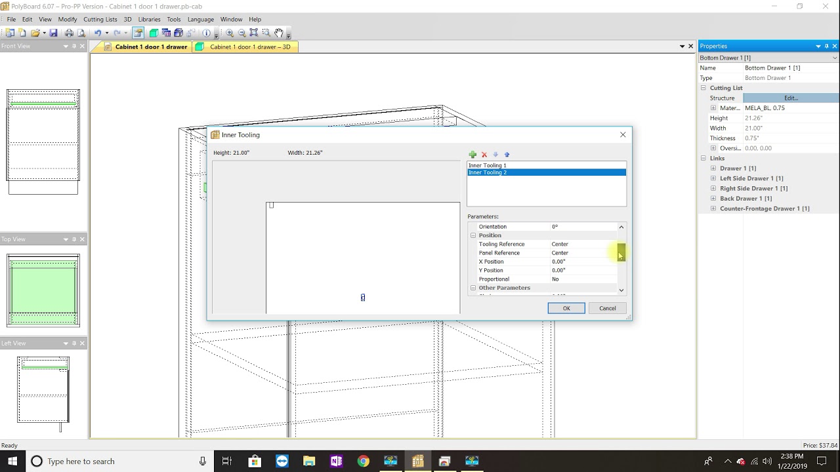Switch to Cabinet 1 door 1 drawer – 3D tab
The height and width of the screenshot is (472, 840).
(245, 47)
